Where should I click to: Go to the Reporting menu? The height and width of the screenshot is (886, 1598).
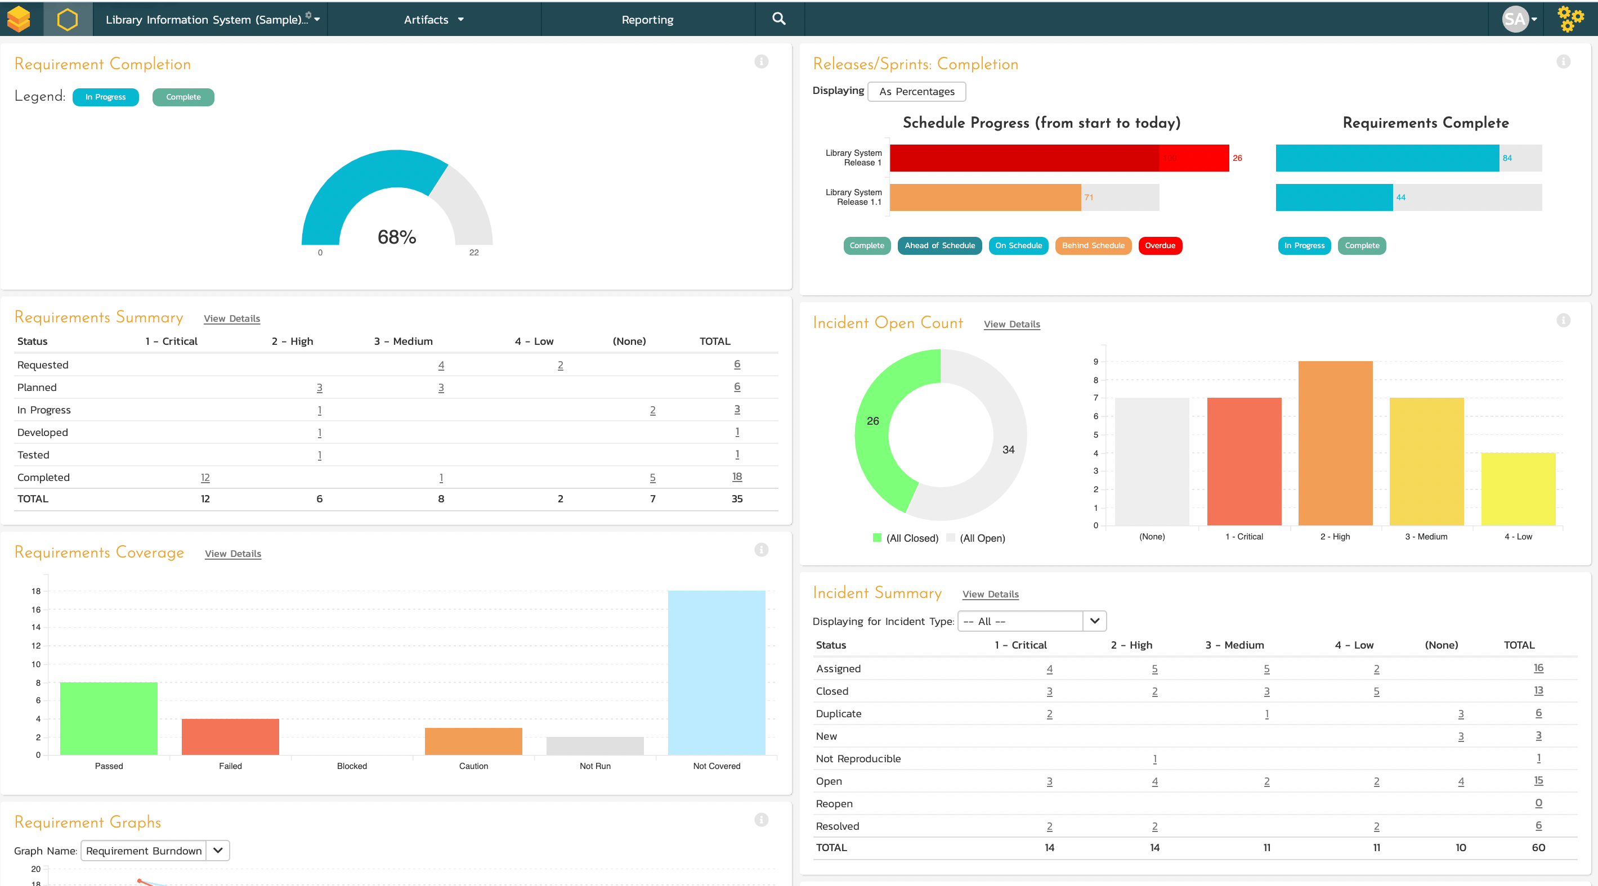647,19
